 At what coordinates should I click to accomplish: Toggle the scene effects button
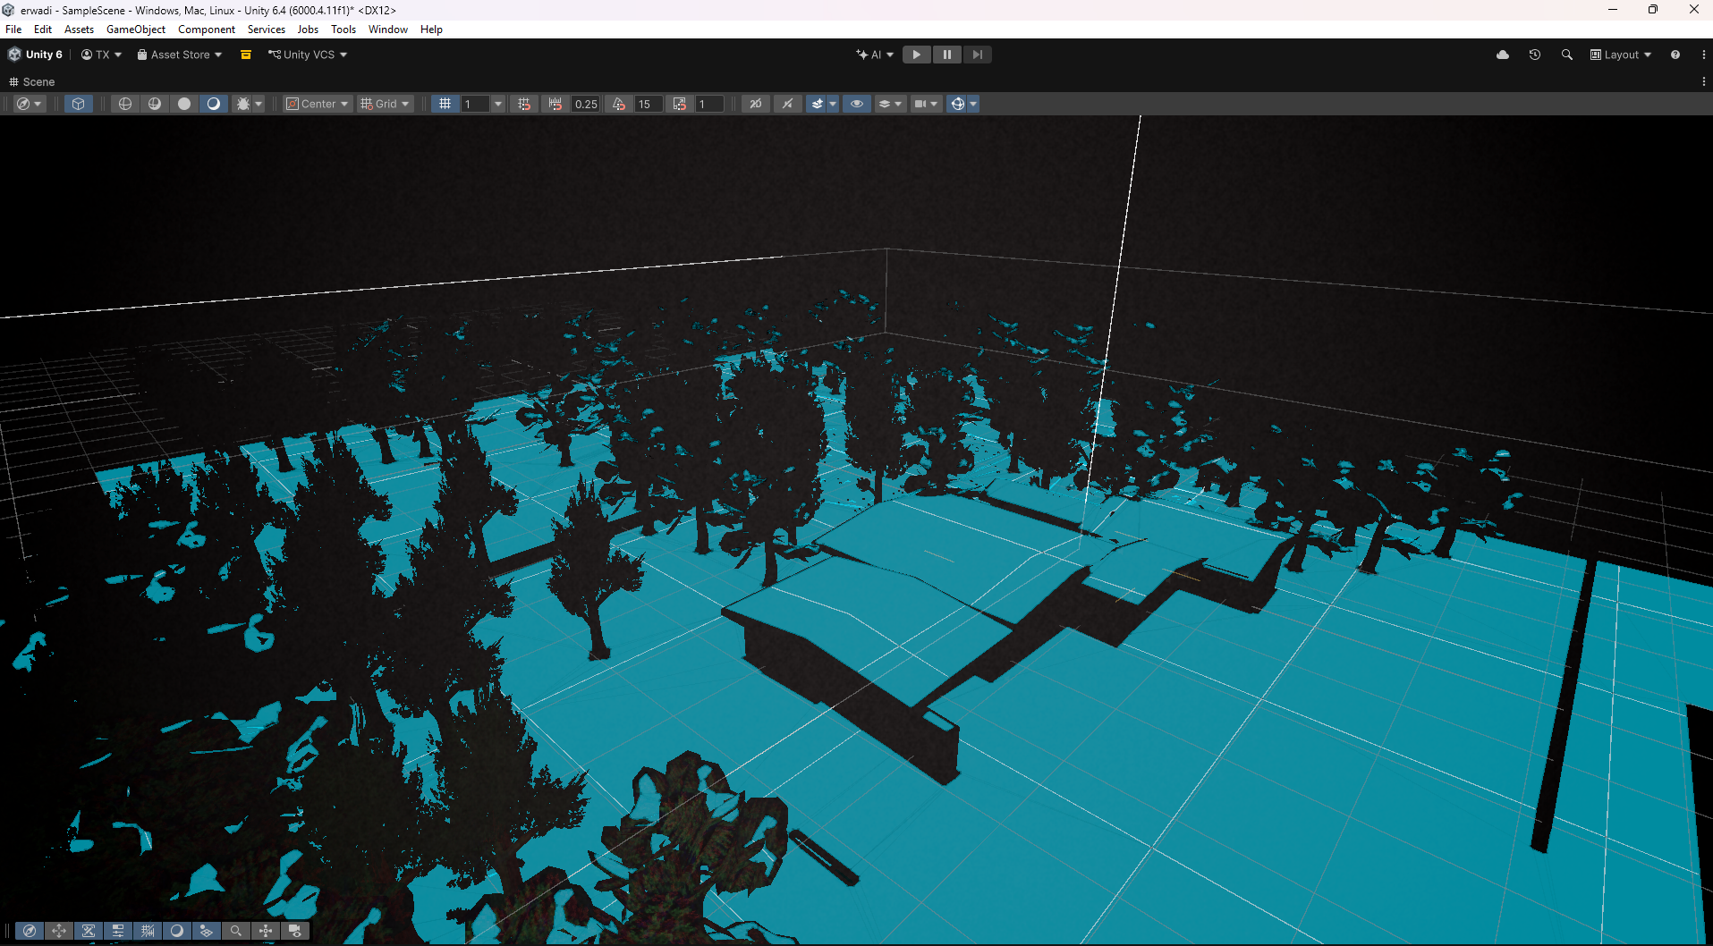tap(817, 104)
